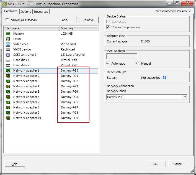Click the Hard disk 1 icon
Viewport: 196px width, 175px height.
(8, 60)
